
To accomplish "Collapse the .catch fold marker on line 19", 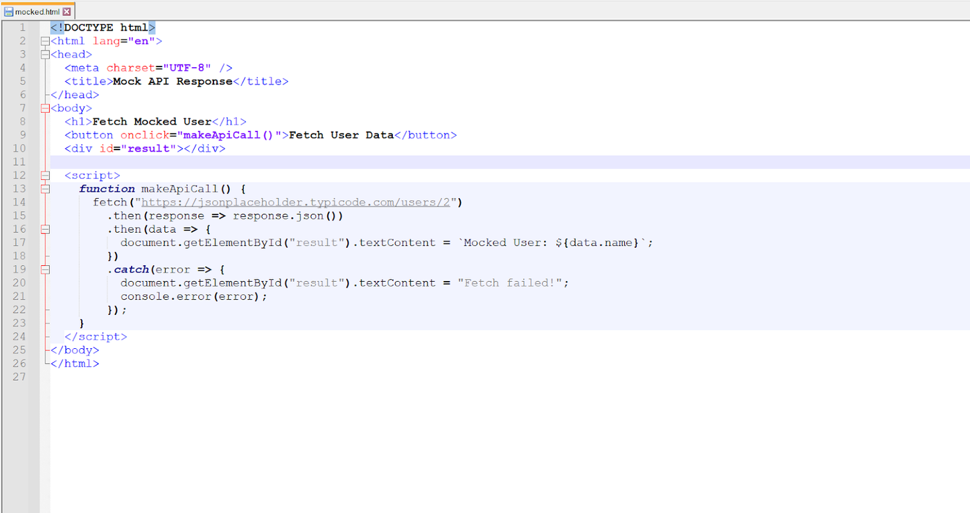I will tap(45, 269).
